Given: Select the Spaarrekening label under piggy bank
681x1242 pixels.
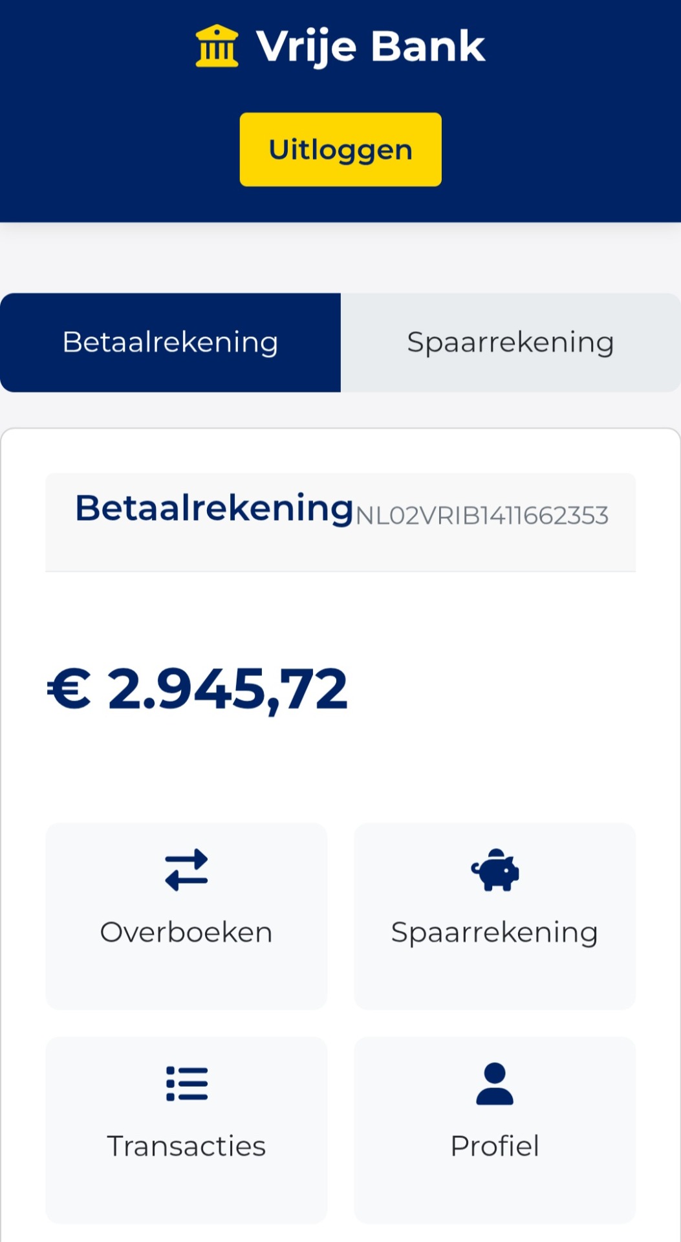Looking at the screenshot, I should pos(495,932).
